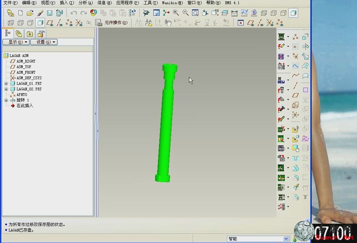Switch to the favorites navigator tab
This screenshot has height=243, width=357.
tap(30, 34)
